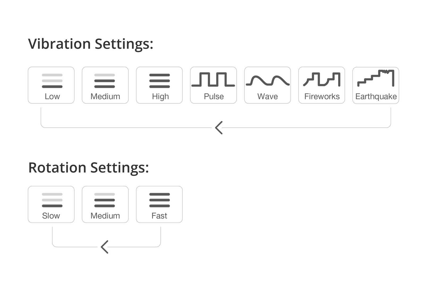Screen dimensions: 425x283
Task: Set rotation to Fast
Action: (159, 204)
